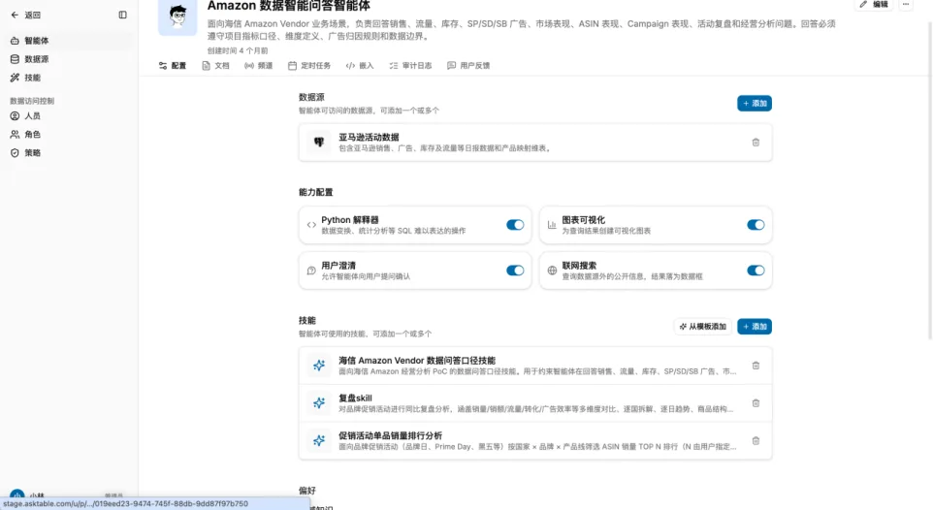Click 从模板添加 button
Screen dimensions: 933x510
coord(703,327)
